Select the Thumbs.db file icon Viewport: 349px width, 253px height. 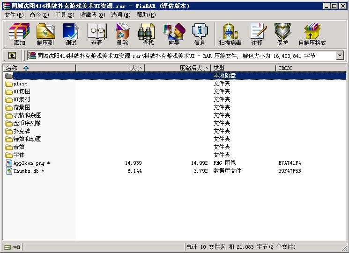[x=9, y=171]
